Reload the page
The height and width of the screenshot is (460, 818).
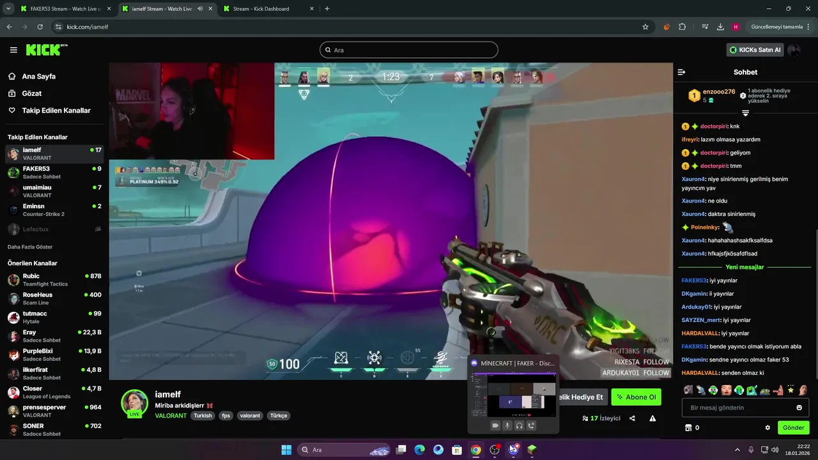(x=40, y=27)
